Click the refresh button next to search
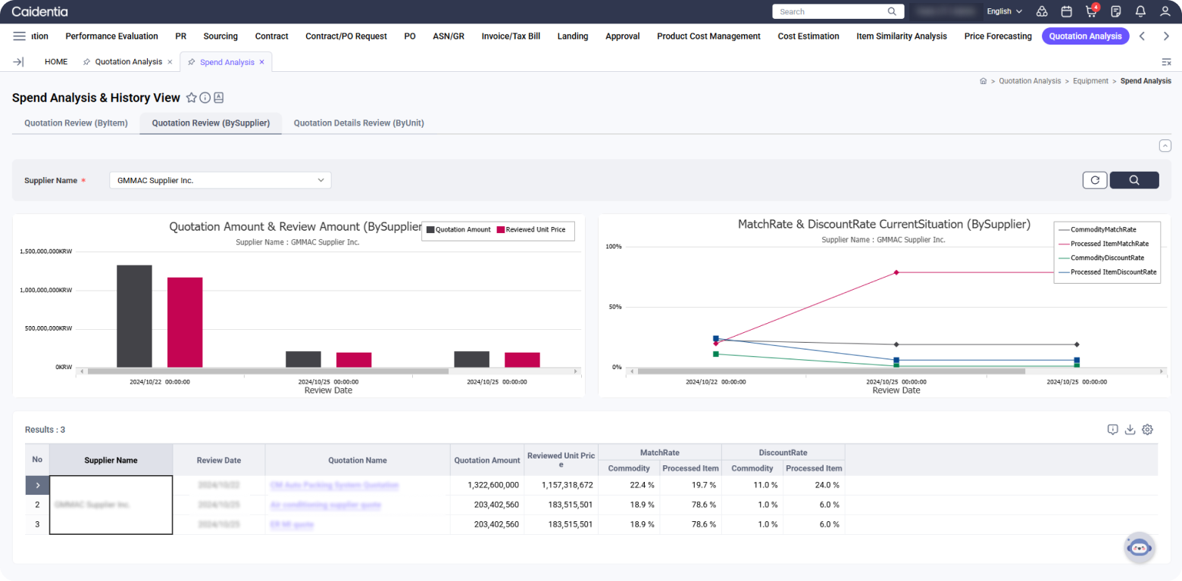Viewport: 1182px width, 581px height. coord(1095,180)
